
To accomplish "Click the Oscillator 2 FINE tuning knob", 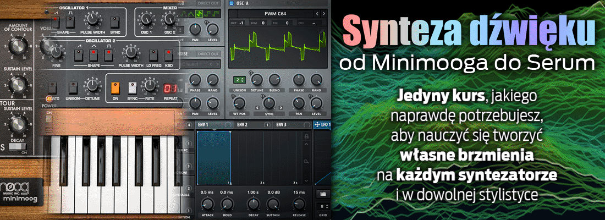I will (x=57, y=53).
